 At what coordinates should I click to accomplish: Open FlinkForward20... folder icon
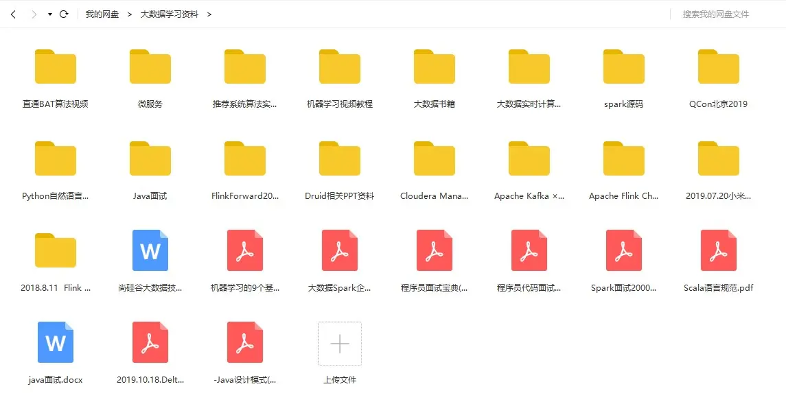pos(244,158)
